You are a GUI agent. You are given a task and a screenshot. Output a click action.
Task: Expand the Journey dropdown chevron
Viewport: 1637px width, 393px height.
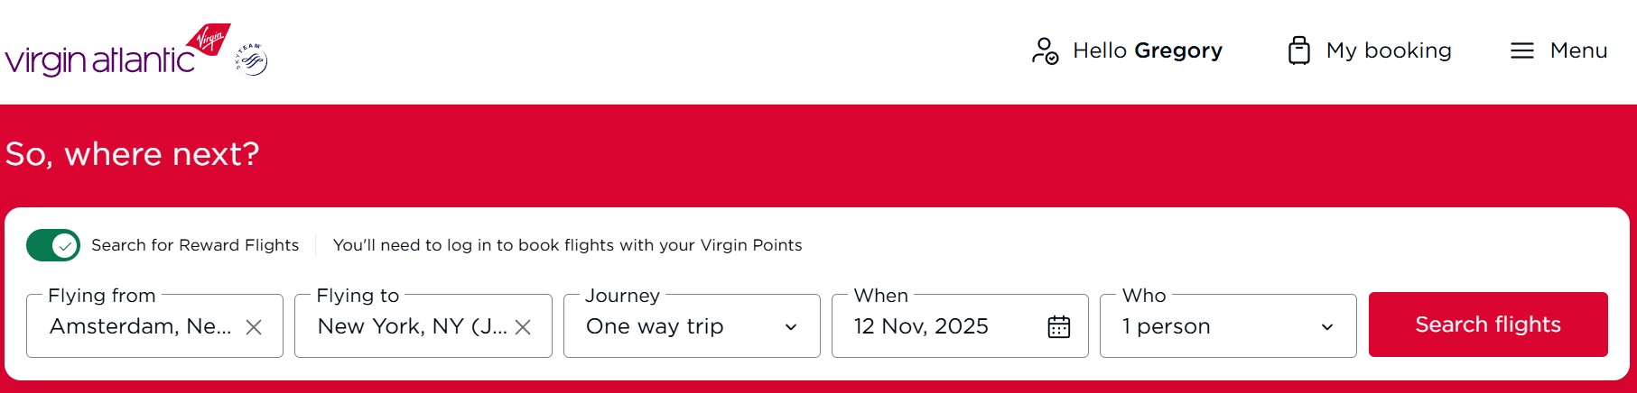click(x=791, y=327)
